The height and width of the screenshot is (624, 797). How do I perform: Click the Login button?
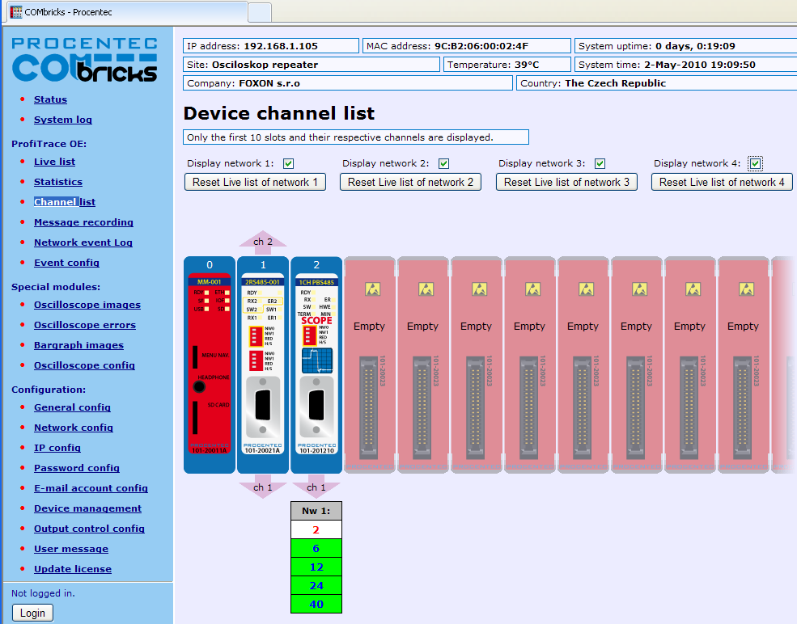click(32, 613)
